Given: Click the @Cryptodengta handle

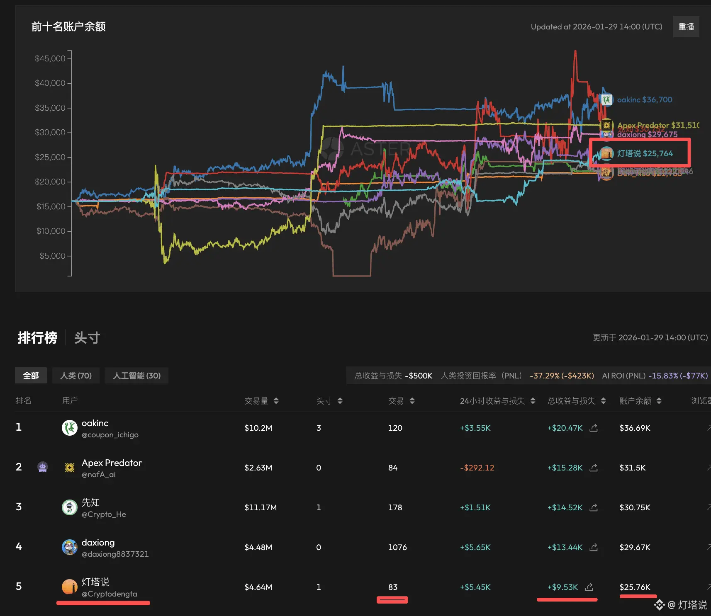Looking at the screenshot, I should click(110, 594).
